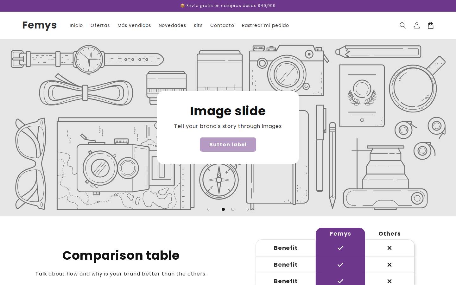Open the shopping bag cart icon
The height and width of the screenshot is (285, 456).
coord(430,25)
